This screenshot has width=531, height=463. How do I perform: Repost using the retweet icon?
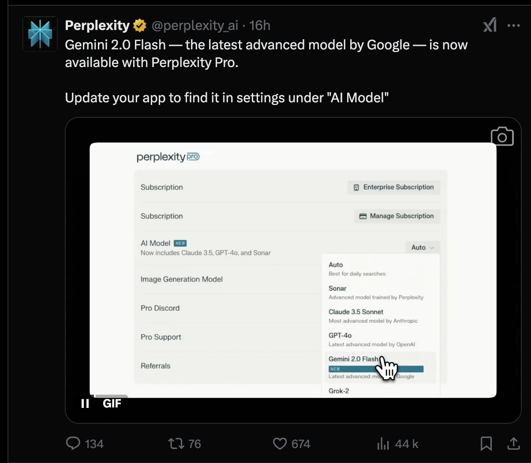pyautogui.click(x=176, y=443)
